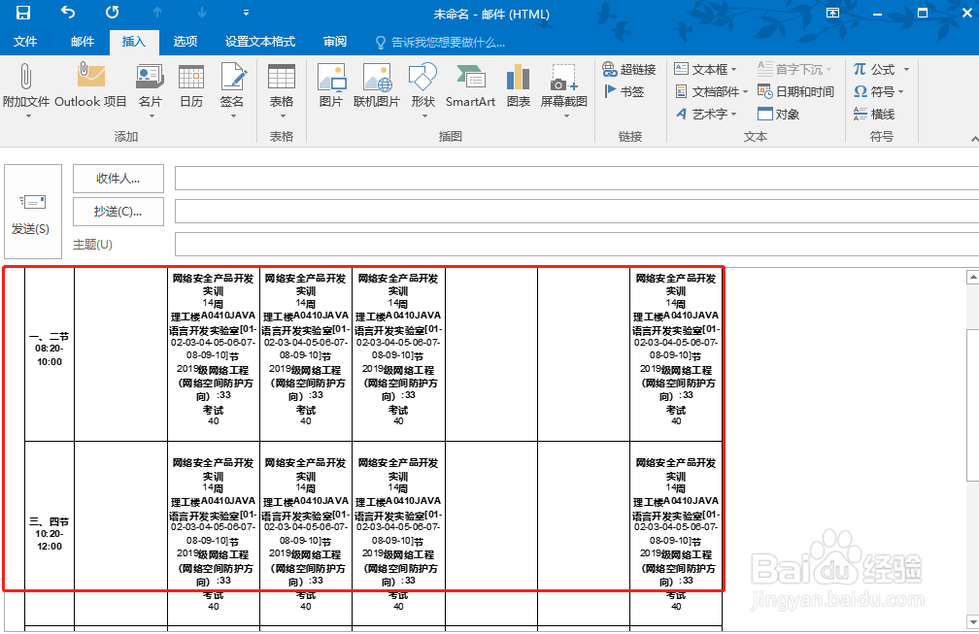Open the 收件人 recipient picker
This screenshot has height=634, width=979.
click(118, 178)
